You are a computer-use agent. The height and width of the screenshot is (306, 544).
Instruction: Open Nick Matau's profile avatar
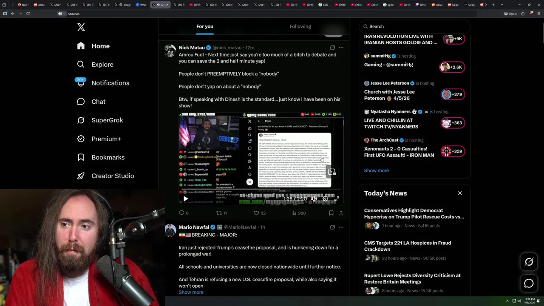[170, 51]
